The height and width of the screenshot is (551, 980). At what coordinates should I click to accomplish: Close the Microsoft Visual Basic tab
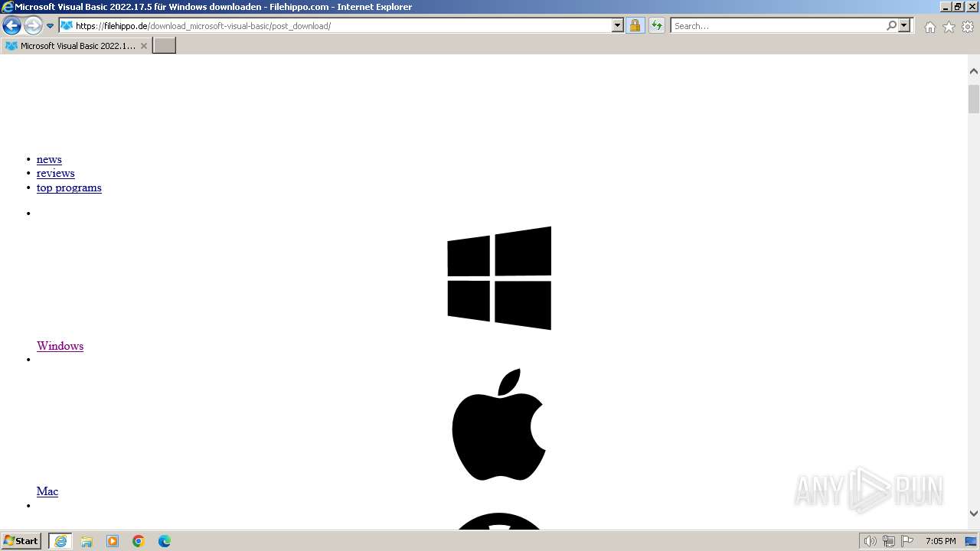point(143,46)
